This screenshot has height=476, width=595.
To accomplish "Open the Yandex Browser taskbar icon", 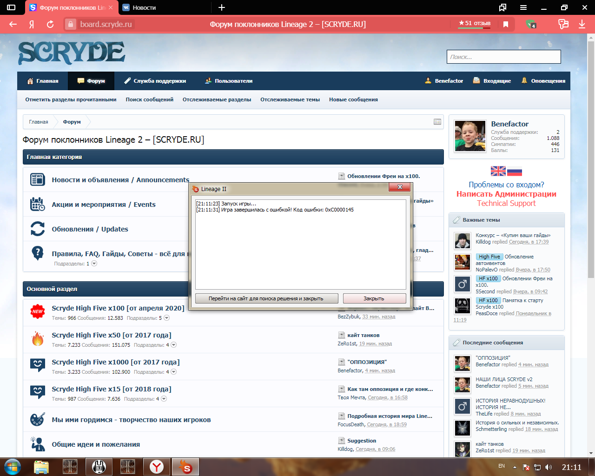I will pyautogui.click(x=157, y=467).
